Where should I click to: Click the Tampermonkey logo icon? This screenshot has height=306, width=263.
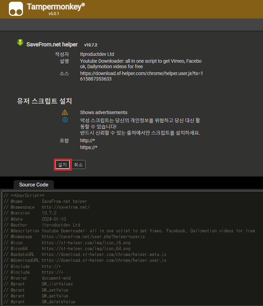click(x=16, y=9)
